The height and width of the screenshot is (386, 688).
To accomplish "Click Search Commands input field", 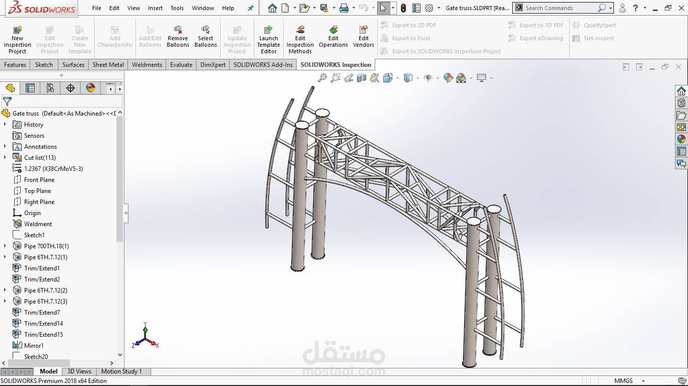I will click(559, 8).
